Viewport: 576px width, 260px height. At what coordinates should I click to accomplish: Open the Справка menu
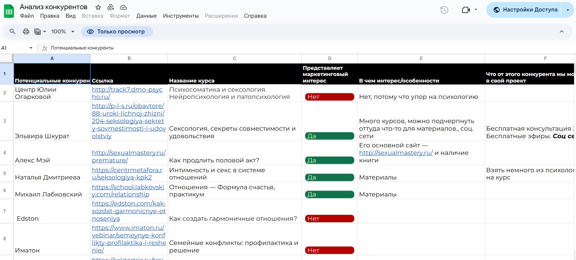tap(255, 16)
